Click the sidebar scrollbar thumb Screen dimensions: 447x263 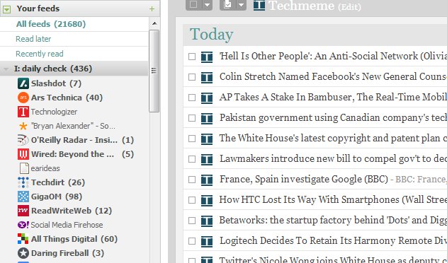154,71
